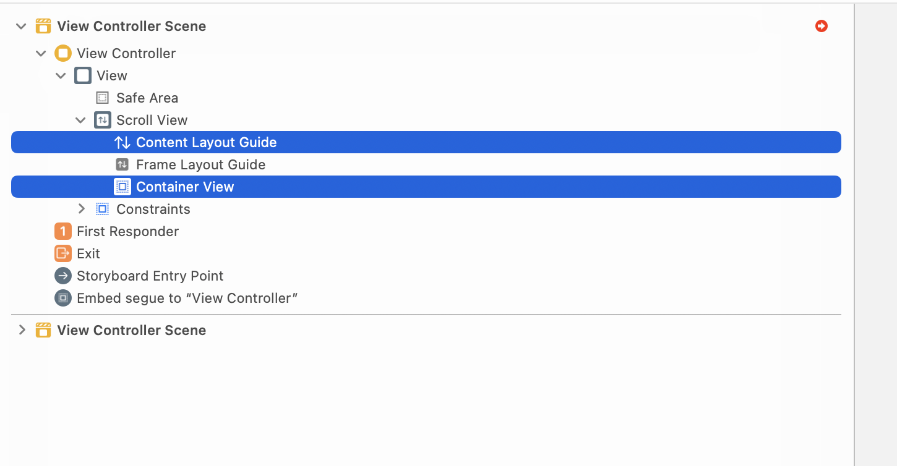Click the orange First Responder icon
This screenshot has height=466, width=897.
click(x=63, y=231)
